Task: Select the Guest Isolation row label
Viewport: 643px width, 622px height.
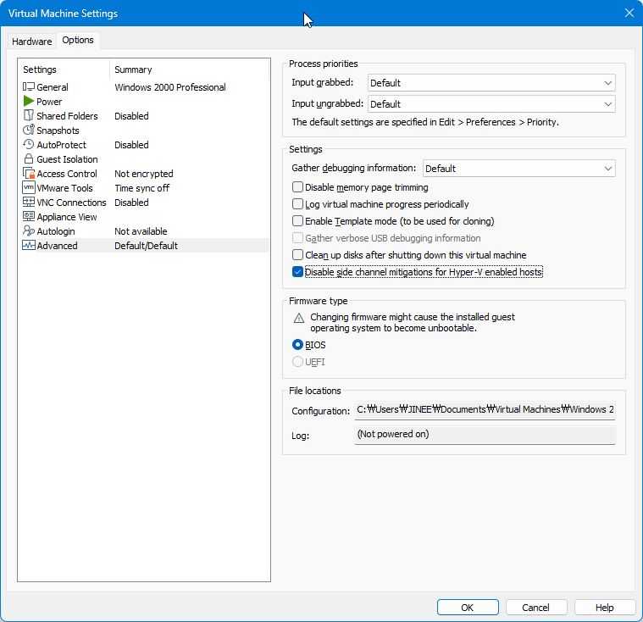Action: [x=67, y=158]
